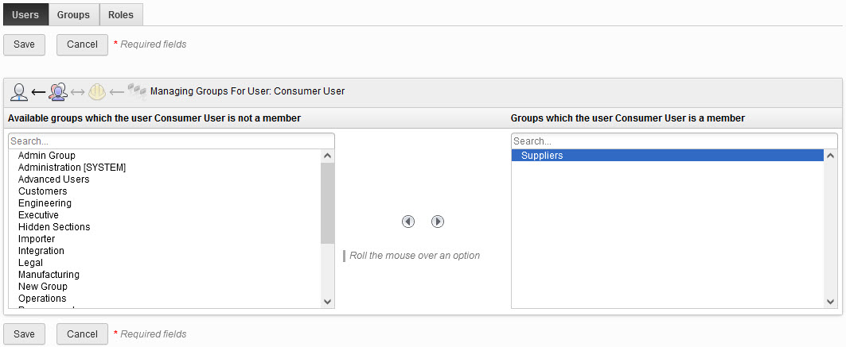846x347 pixels.
Task: Click the bottom Save button
Action: 25,334
